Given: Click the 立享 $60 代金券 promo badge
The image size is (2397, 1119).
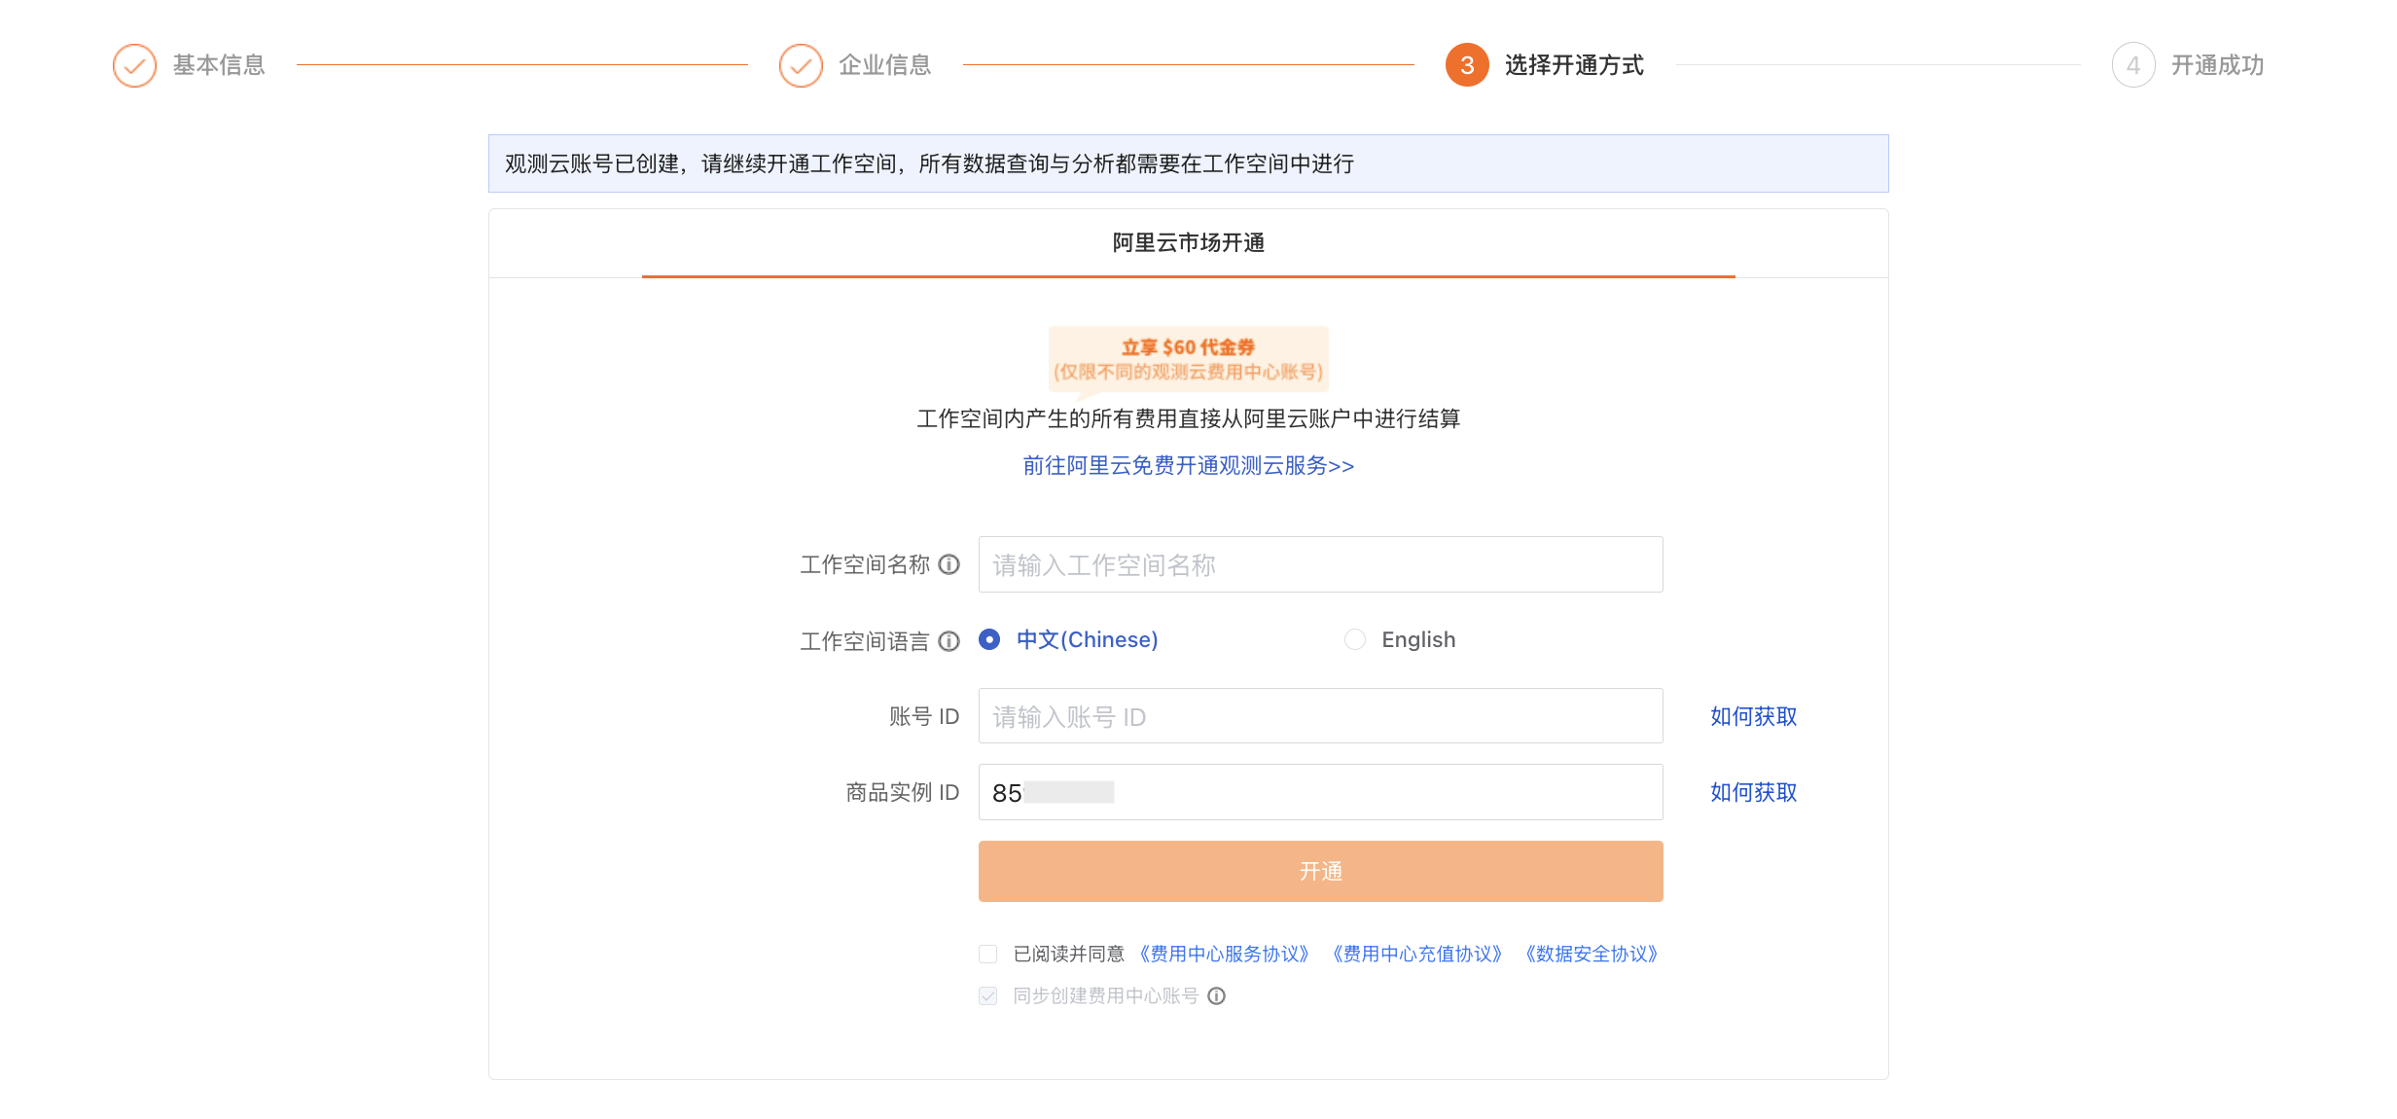Looking at the screenshot, I should pyautogui.click(x=1189, y=359).
